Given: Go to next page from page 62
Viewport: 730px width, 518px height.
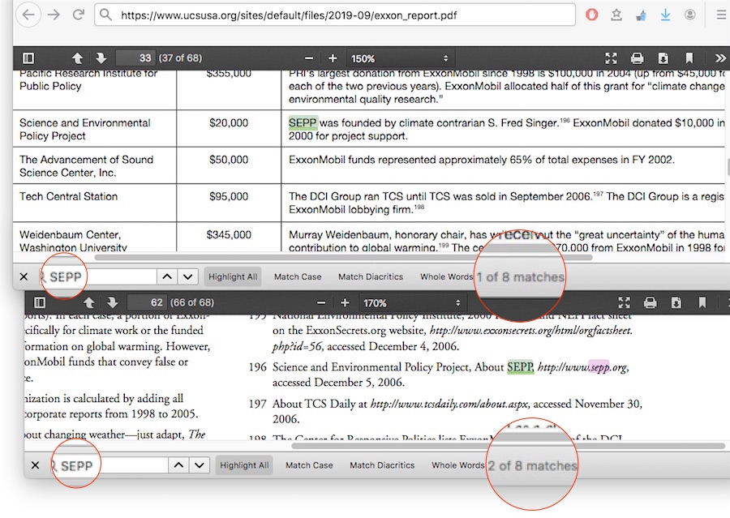Looking at the screenshot, I should [x=113, y=303].
